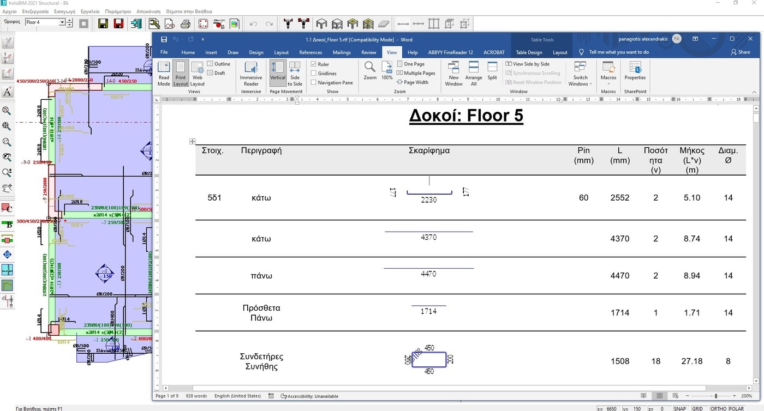Click the 100% zoom icon in Word ribbon
Screen dimensions: 764x411
[x=387, y=71]
